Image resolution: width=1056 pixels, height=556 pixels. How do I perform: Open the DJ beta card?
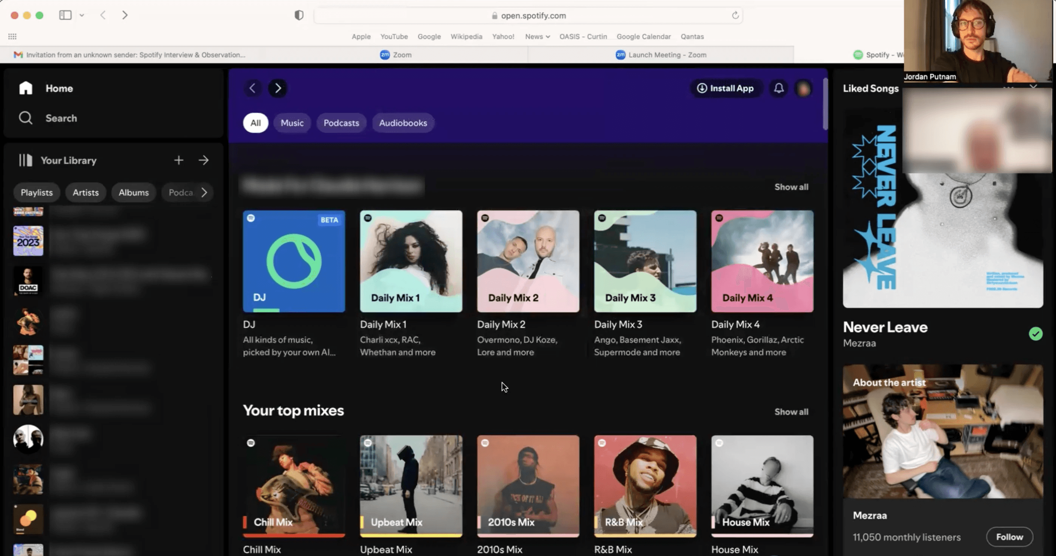click(x=294, y=261)
